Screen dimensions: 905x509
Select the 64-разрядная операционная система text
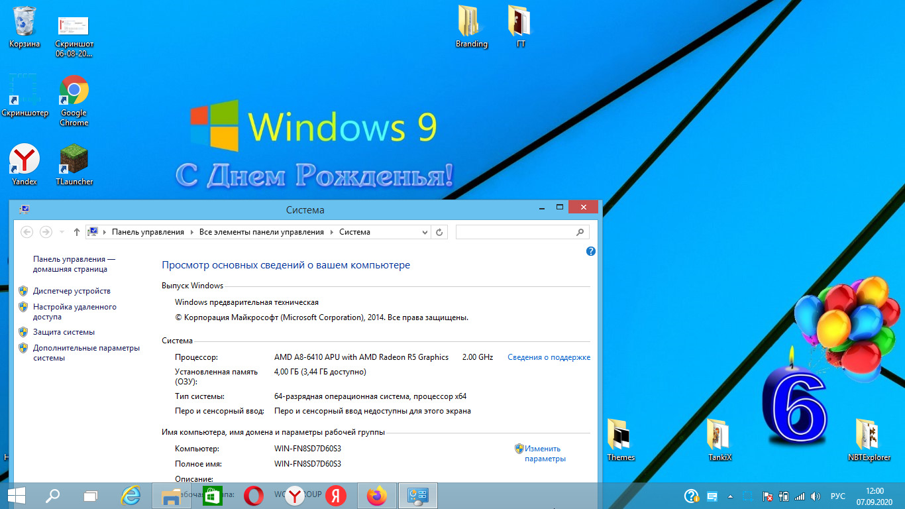tap(370, 396)
